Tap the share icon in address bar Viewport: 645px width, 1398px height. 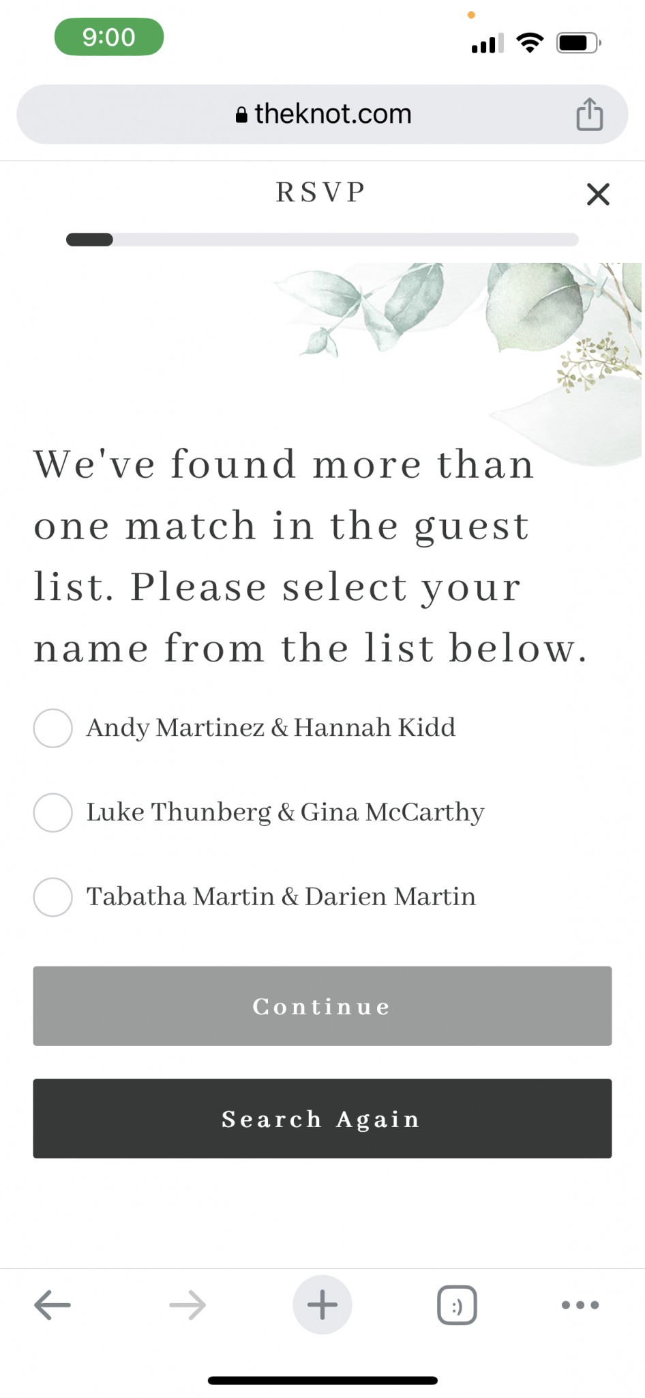(x=589, y=114)
